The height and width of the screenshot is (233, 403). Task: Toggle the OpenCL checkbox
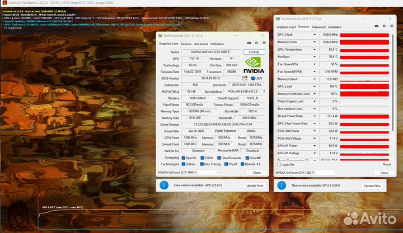183,158
